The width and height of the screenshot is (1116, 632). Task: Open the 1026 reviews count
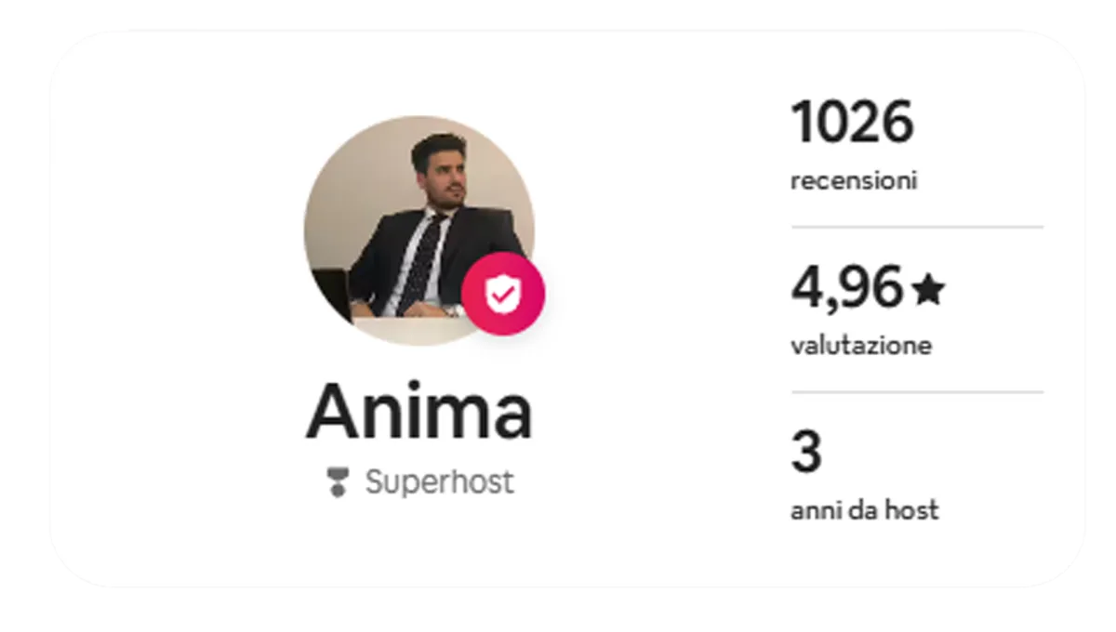click(852, 123)
